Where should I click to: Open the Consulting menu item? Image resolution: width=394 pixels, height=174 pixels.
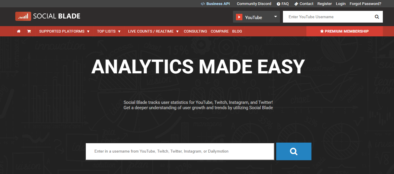click(x=195, y=31)
